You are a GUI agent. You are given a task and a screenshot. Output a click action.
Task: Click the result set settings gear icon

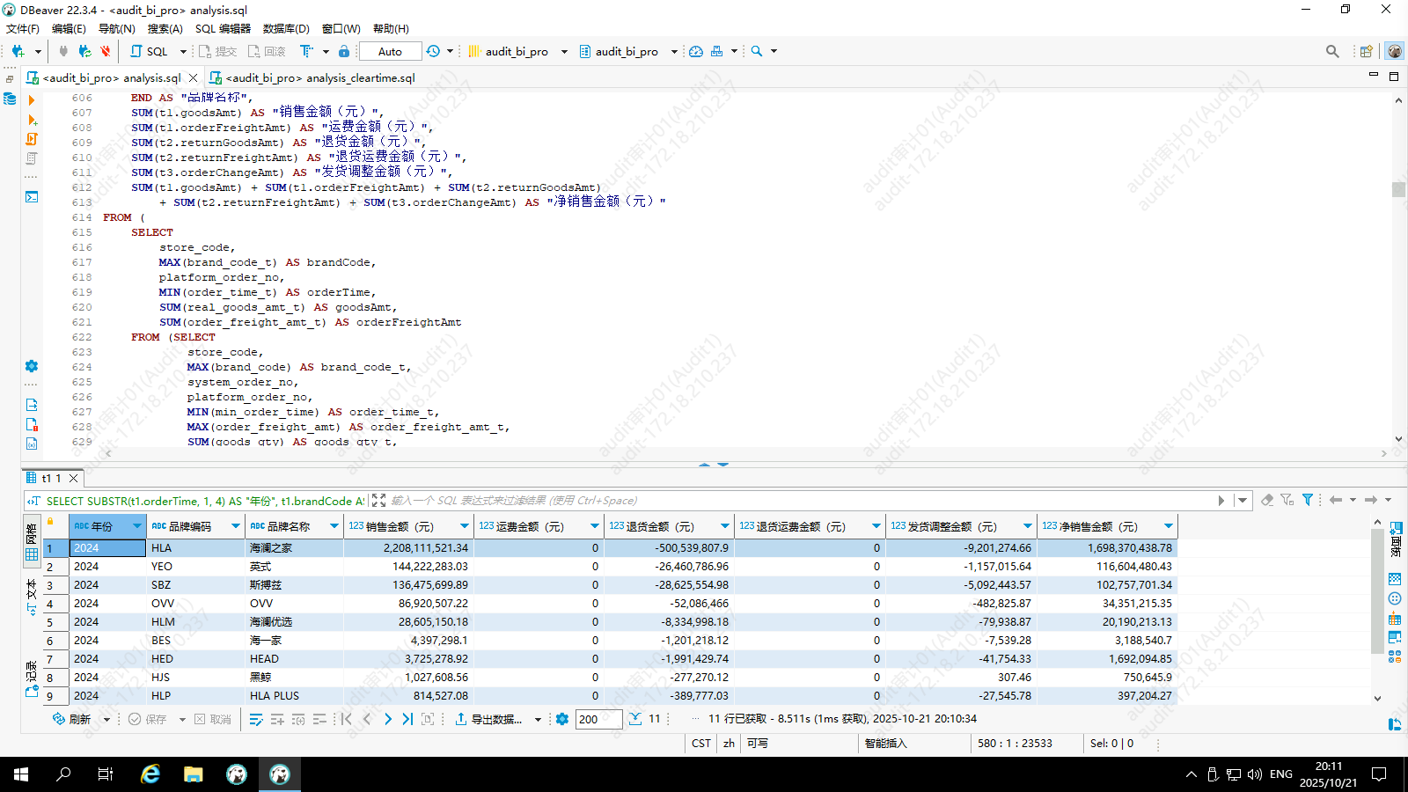[562, 719]
